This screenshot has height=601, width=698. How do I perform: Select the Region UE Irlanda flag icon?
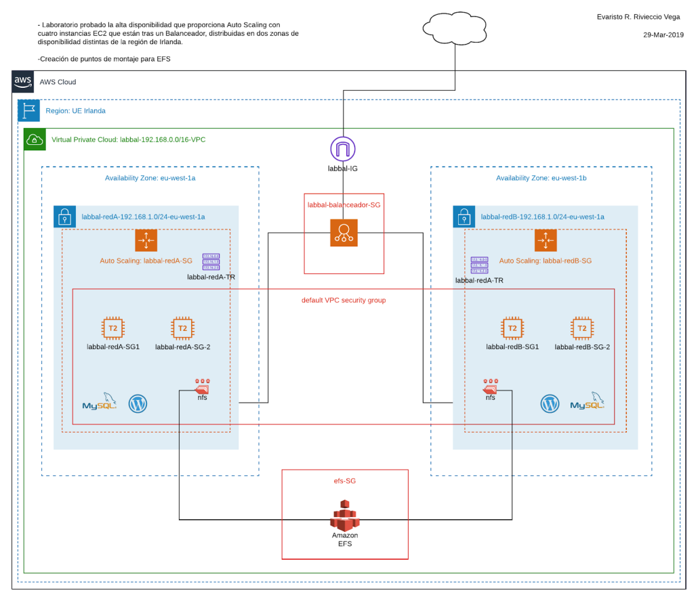coord(28,110)
